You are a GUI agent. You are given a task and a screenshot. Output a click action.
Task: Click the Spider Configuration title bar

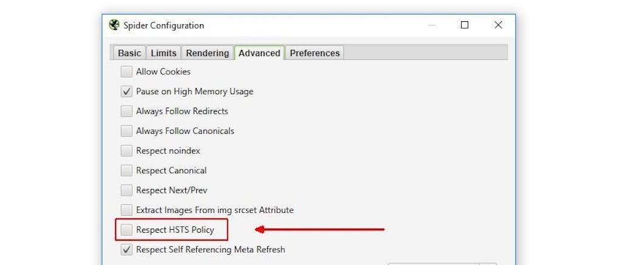pos(304,25)
